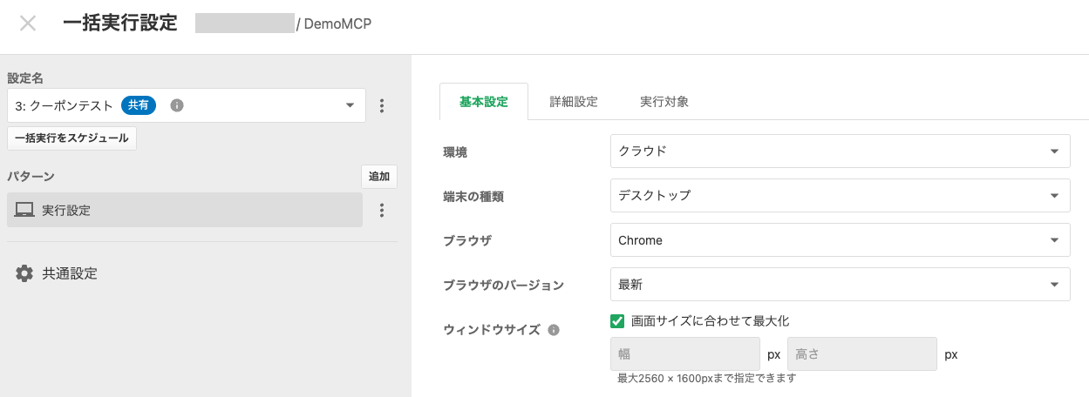Switch to the 詳細設定 tab
The width and height of the screenshot is (1089, 397).
pos(574,102)
